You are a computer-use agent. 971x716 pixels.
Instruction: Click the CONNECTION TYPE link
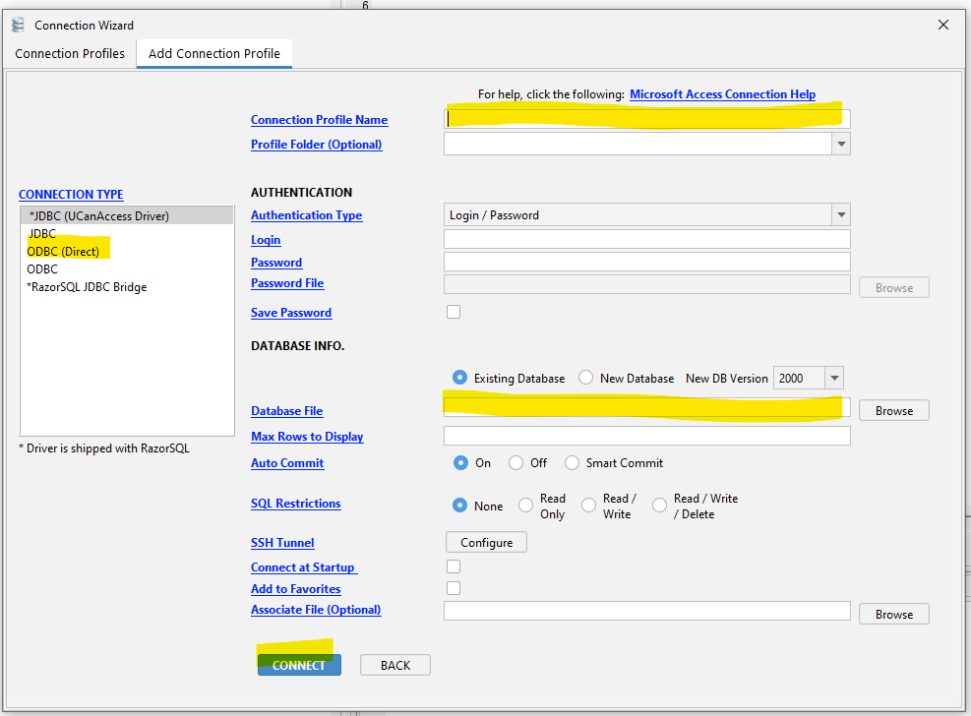71,195
